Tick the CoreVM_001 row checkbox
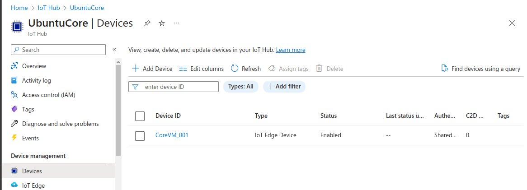This screenshot has width=527, height=190. [x=140, y=136]
